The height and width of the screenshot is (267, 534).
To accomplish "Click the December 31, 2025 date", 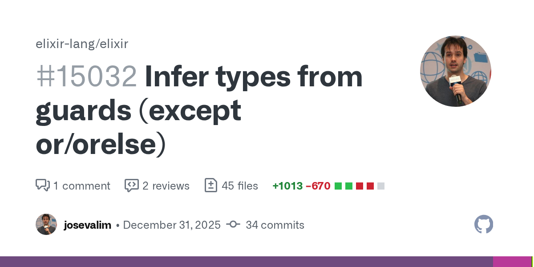I will click(x=172, y=225).
